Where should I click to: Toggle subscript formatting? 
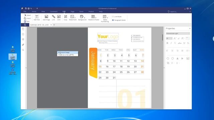pyautogui.click(x=188, y=43)
